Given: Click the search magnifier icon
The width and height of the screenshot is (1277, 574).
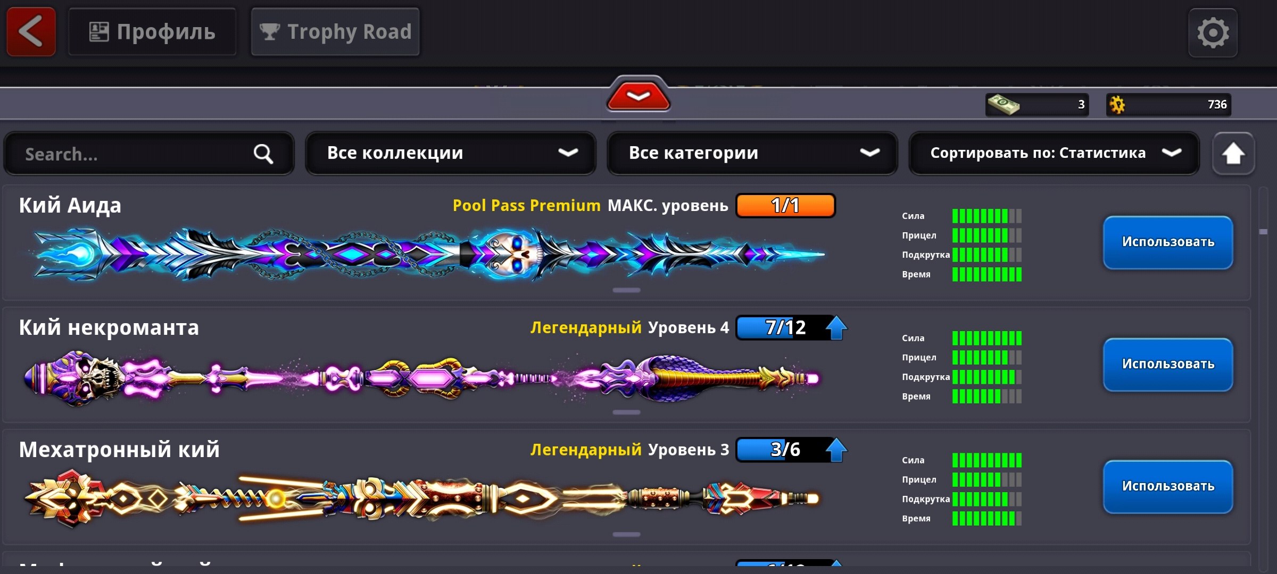Looking at the screenshot, I should (263, 154).
